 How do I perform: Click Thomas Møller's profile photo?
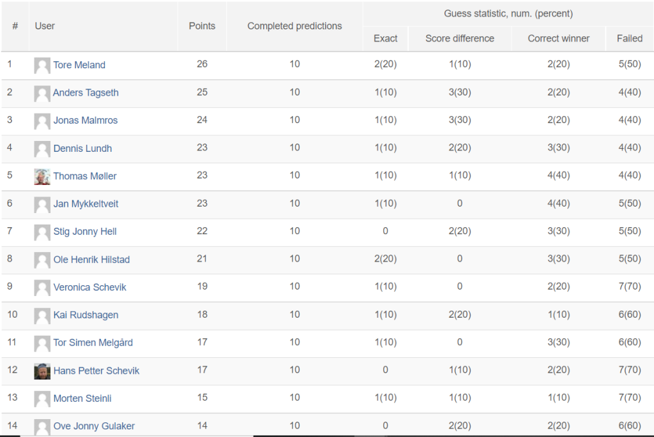pos(42,176)
